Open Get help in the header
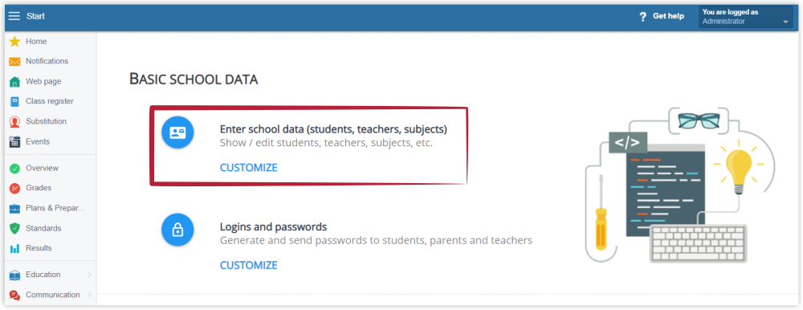Viewport: 803px width, 310px height. pos(662,16)
